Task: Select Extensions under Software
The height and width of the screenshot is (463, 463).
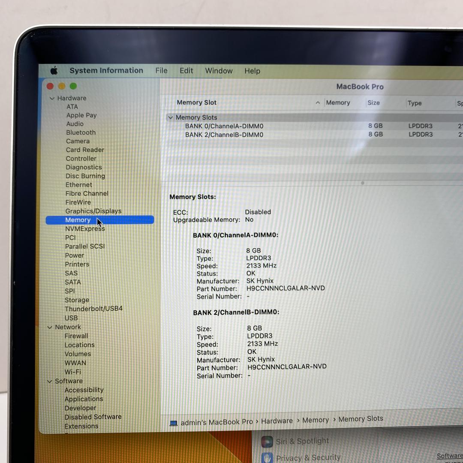Action: click(81, 426)
